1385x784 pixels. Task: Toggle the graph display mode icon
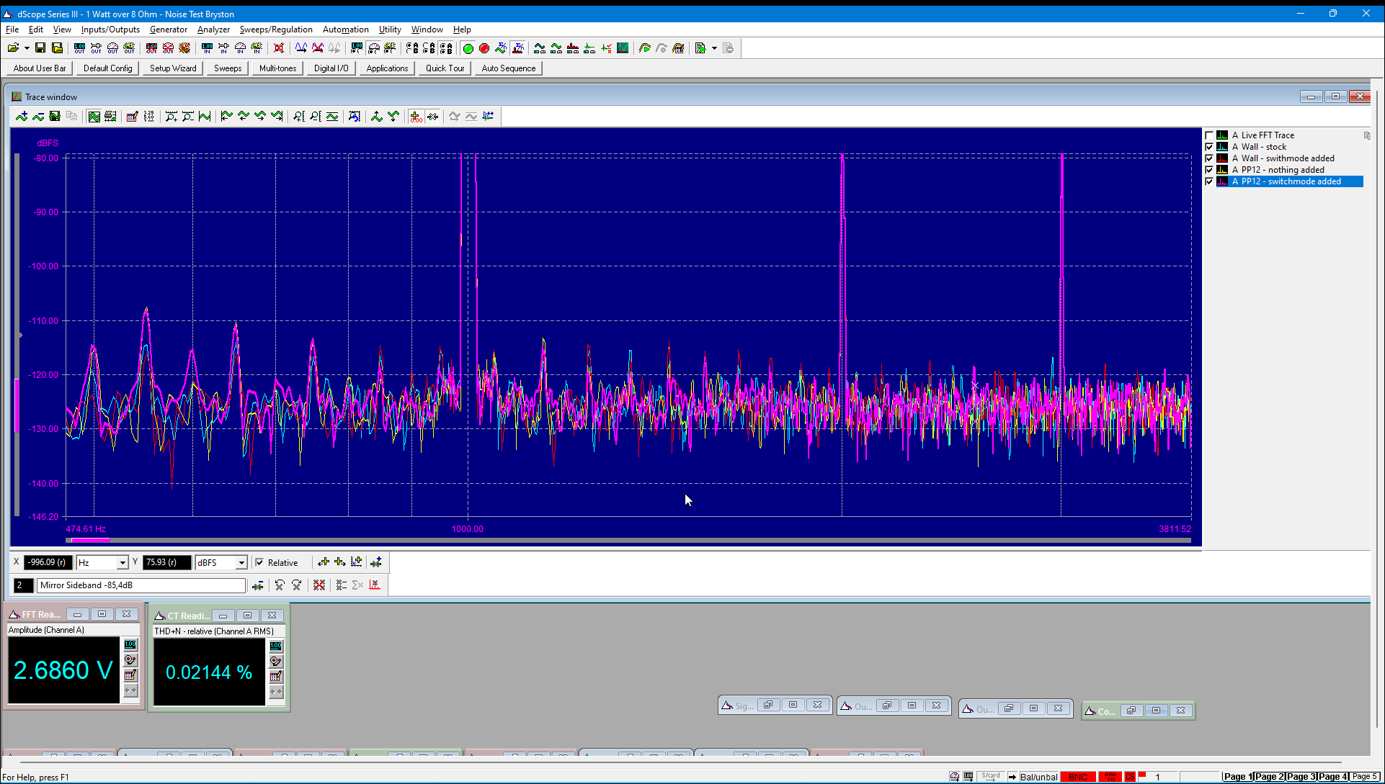coord(94,117)
